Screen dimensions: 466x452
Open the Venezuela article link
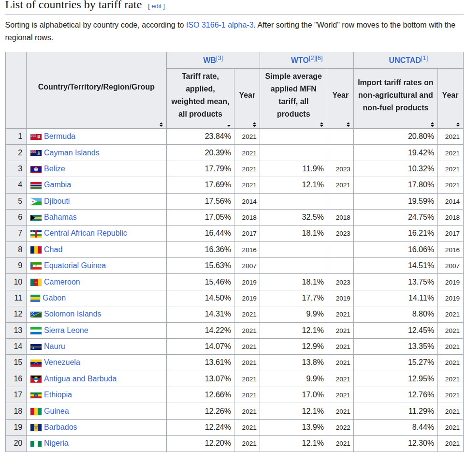(62, 362)
